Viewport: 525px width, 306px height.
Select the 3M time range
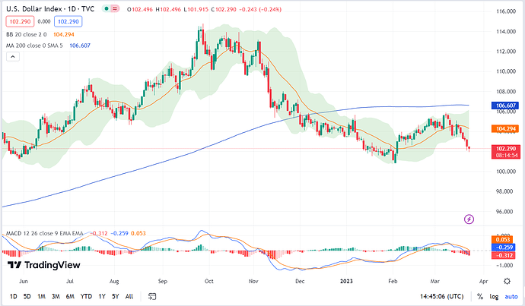56,296
